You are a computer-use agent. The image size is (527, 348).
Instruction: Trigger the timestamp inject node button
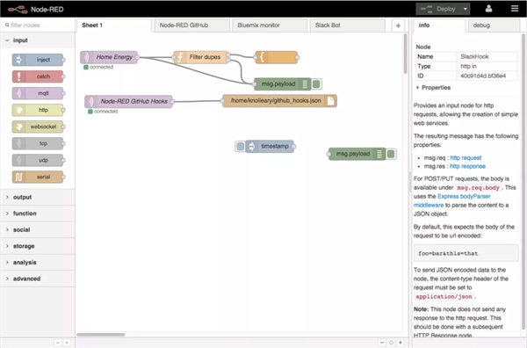pos(241,146)
